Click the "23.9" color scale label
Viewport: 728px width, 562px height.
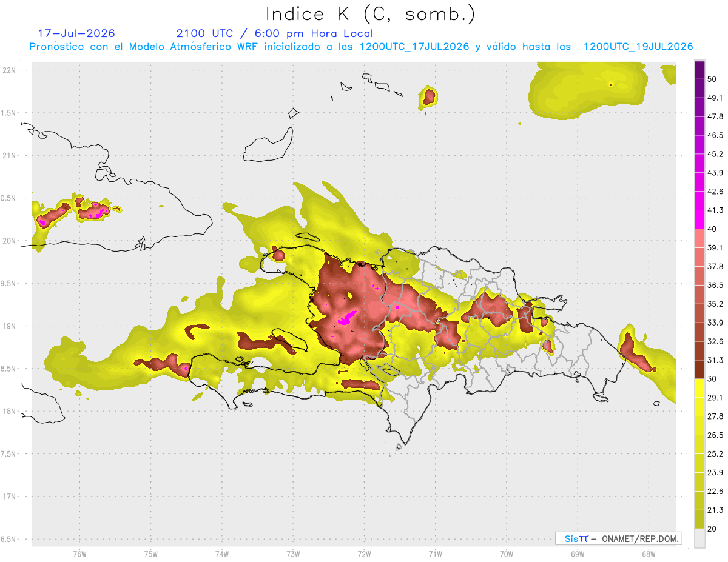point(716,472)
